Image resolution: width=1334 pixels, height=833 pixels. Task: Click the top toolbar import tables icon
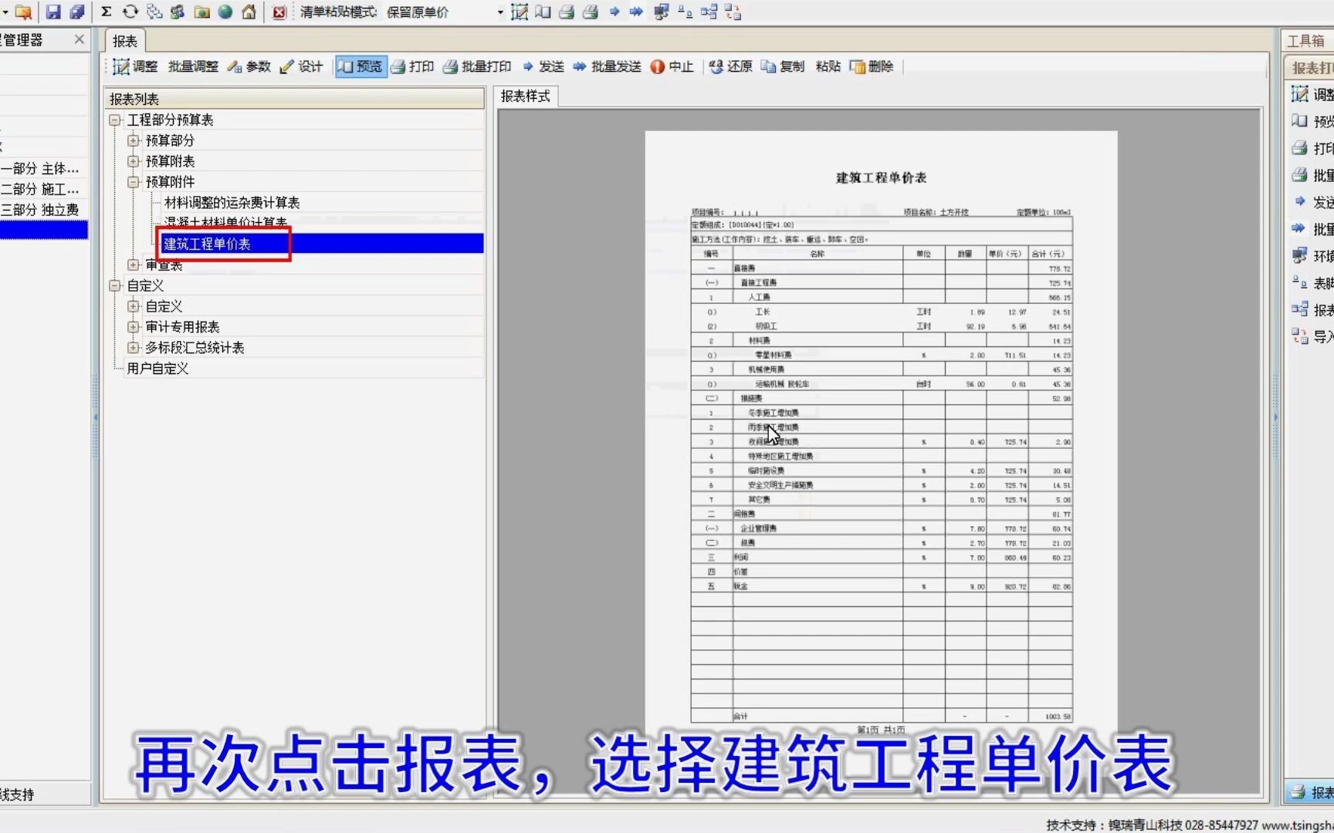(x=733, y=12)
